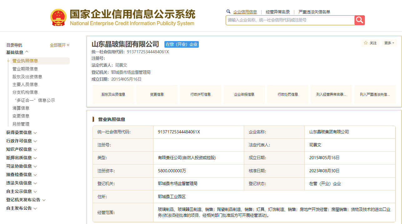
Task: Focus the enterprise name search input field
Action: click(290, 20)
